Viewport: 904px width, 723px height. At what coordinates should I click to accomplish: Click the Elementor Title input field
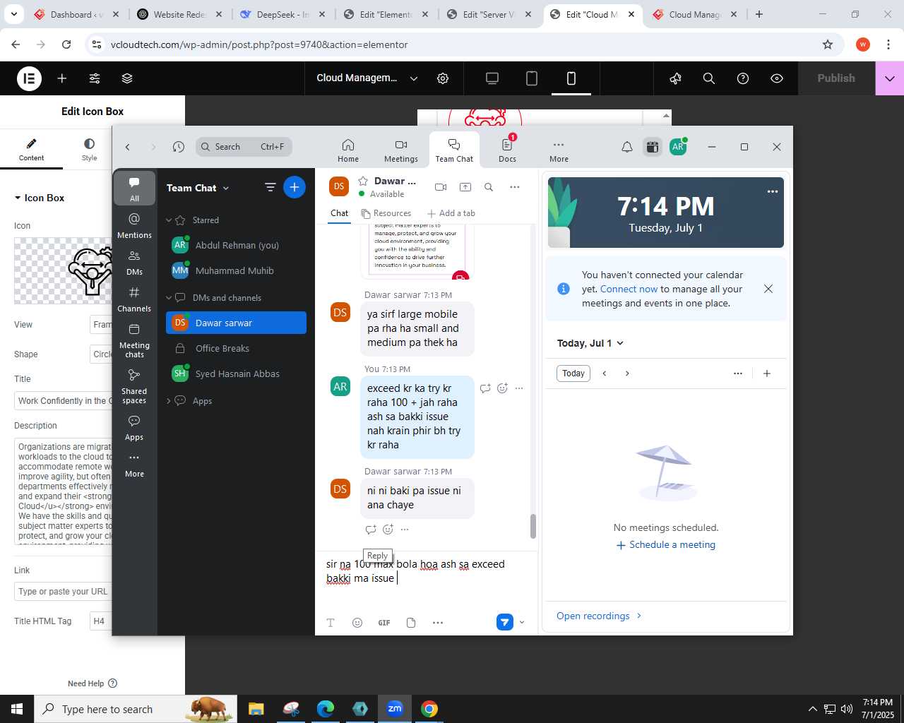click(64, 401)
